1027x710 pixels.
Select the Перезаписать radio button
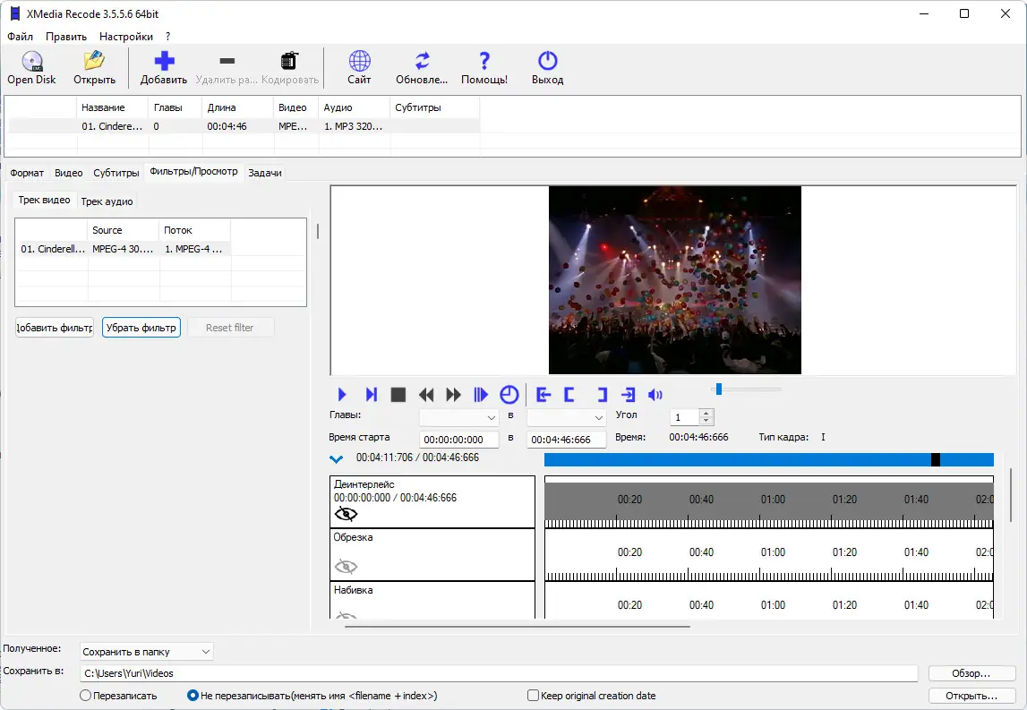[x=86, y=696]
